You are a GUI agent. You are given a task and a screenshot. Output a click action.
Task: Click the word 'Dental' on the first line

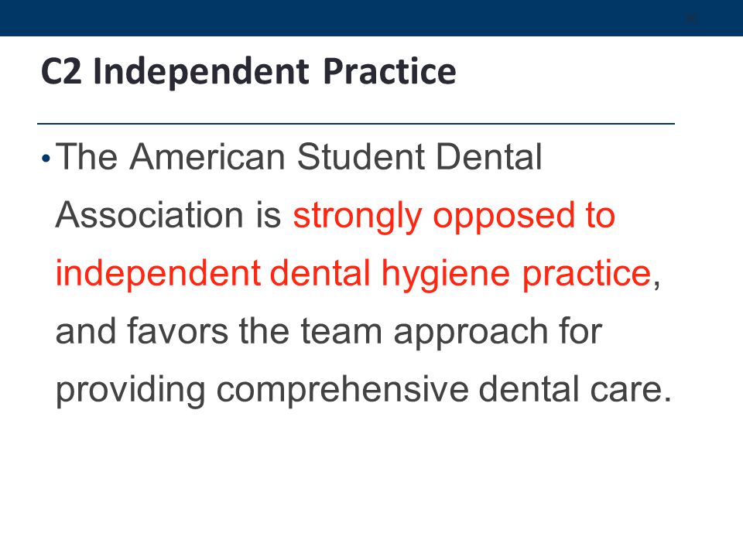pos(489,157)
